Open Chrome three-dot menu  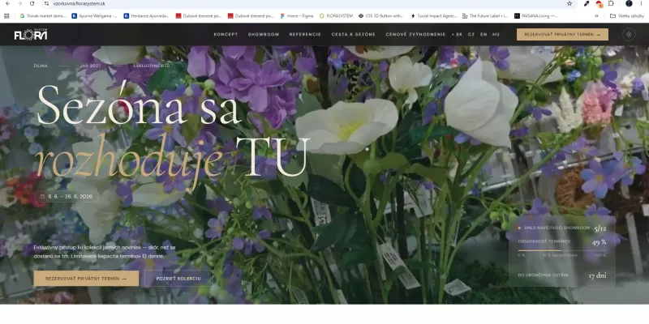[x=642, y=4]
